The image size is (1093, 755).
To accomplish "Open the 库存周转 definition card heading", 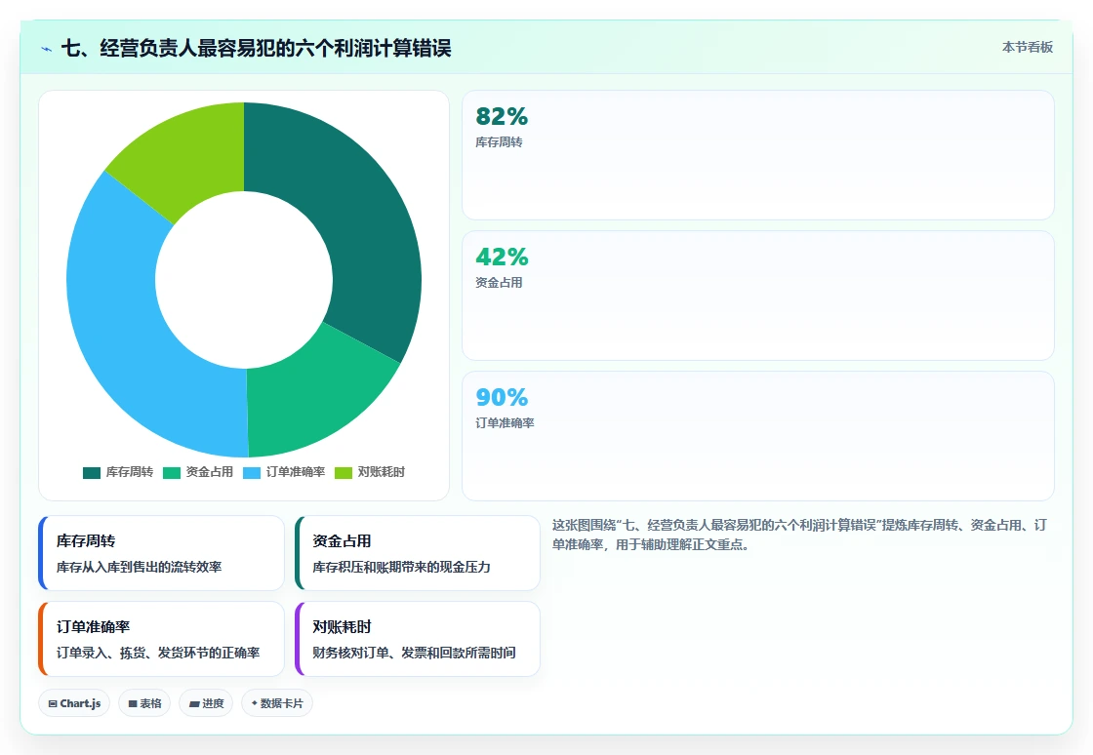I will [86, 541].
